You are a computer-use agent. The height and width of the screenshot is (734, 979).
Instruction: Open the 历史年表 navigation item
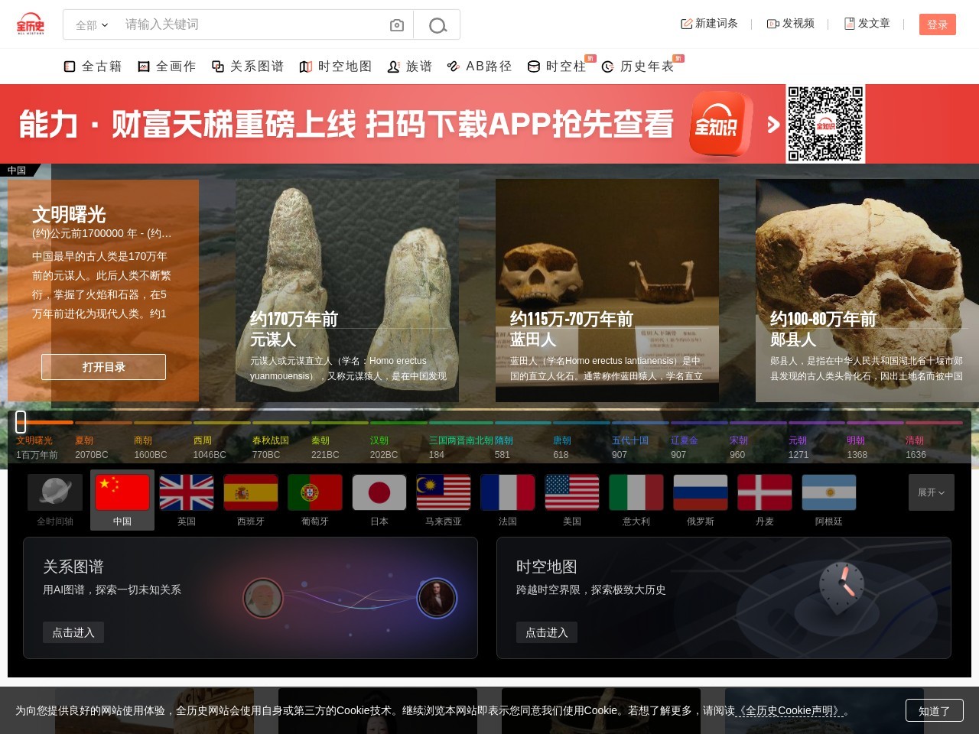click(x=638, y=67)
